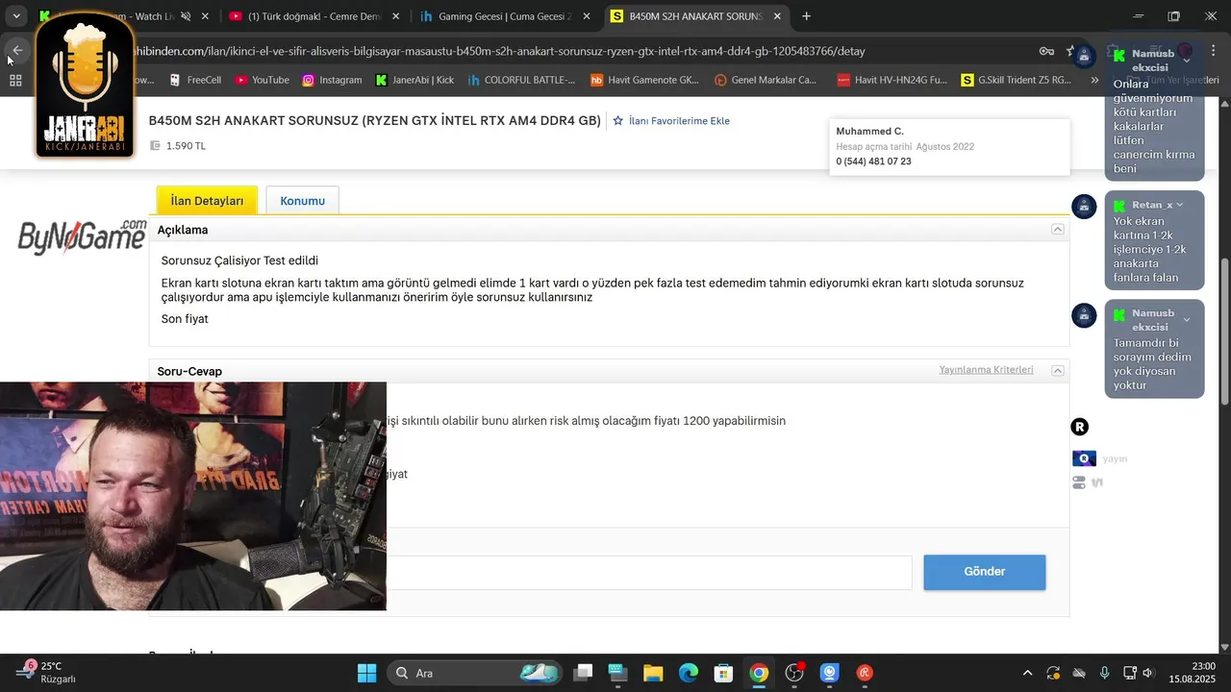Image resolution: width=1231 pixels, height=692 pixels.
Task: Open the weather widget 25°C Rüzgarlı
Action: click(46, 673)
